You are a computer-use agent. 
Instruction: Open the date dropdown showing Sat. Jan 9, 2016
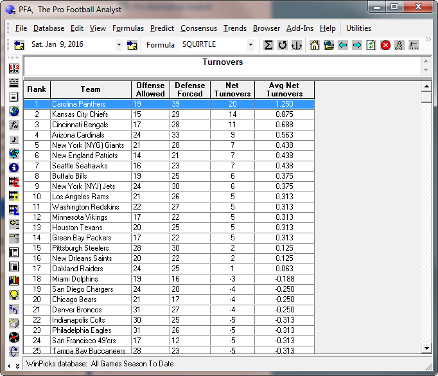(x=119, y=45)
